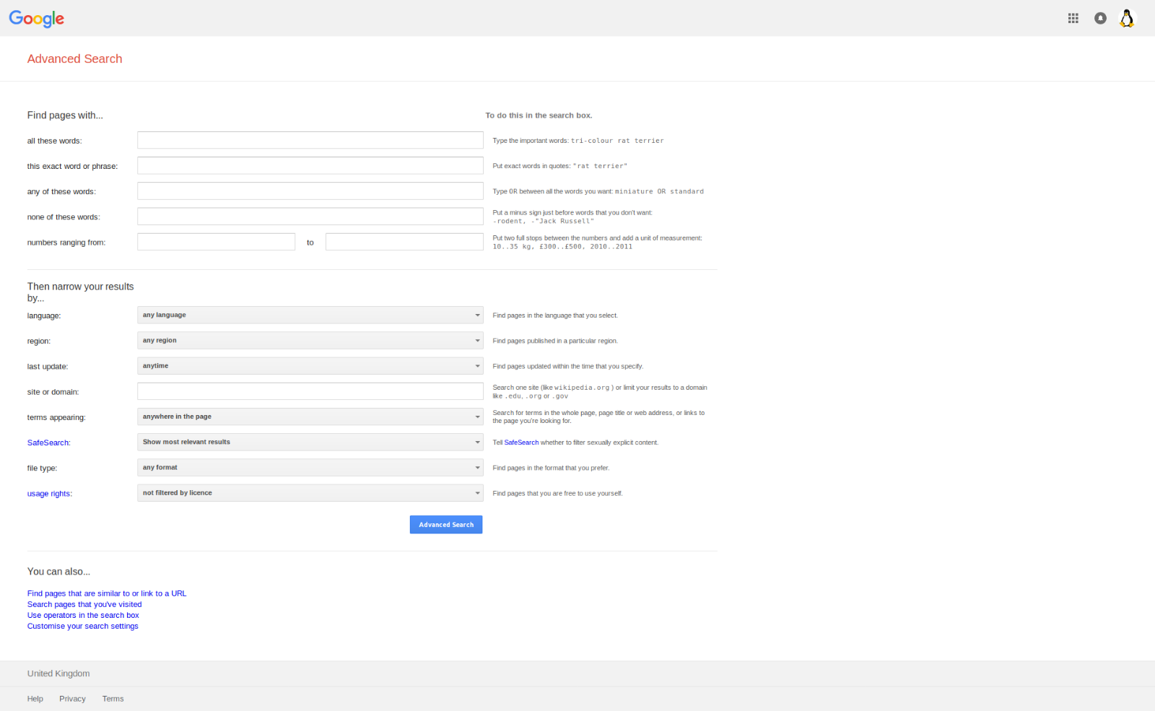Click the 'Put a minus sign' hint
This screenshot has height=711, width=1155.
point(572,217)
